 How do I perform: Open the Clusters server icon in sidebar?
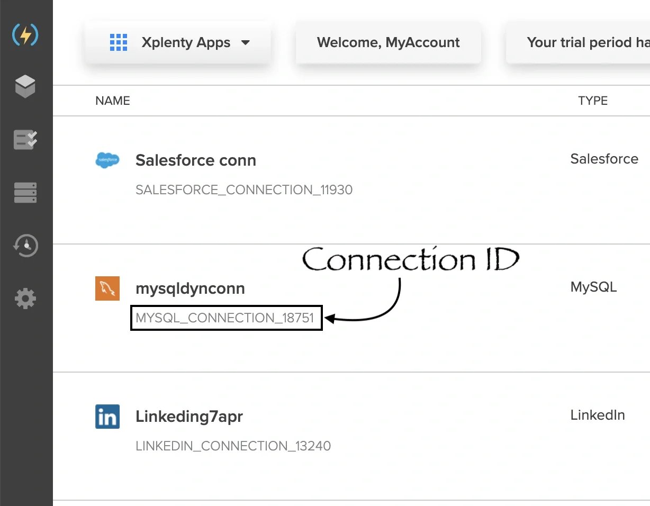point(25,193)
